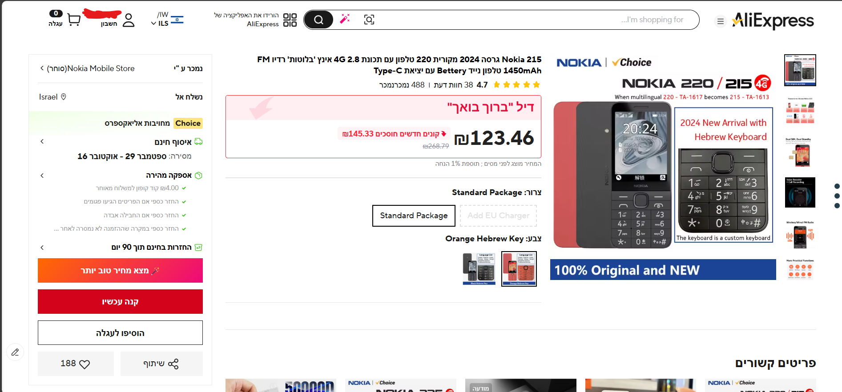842x392 pixels.
Task: Select the Black Hebrew Key color swatch
Action: pos(479,269)
